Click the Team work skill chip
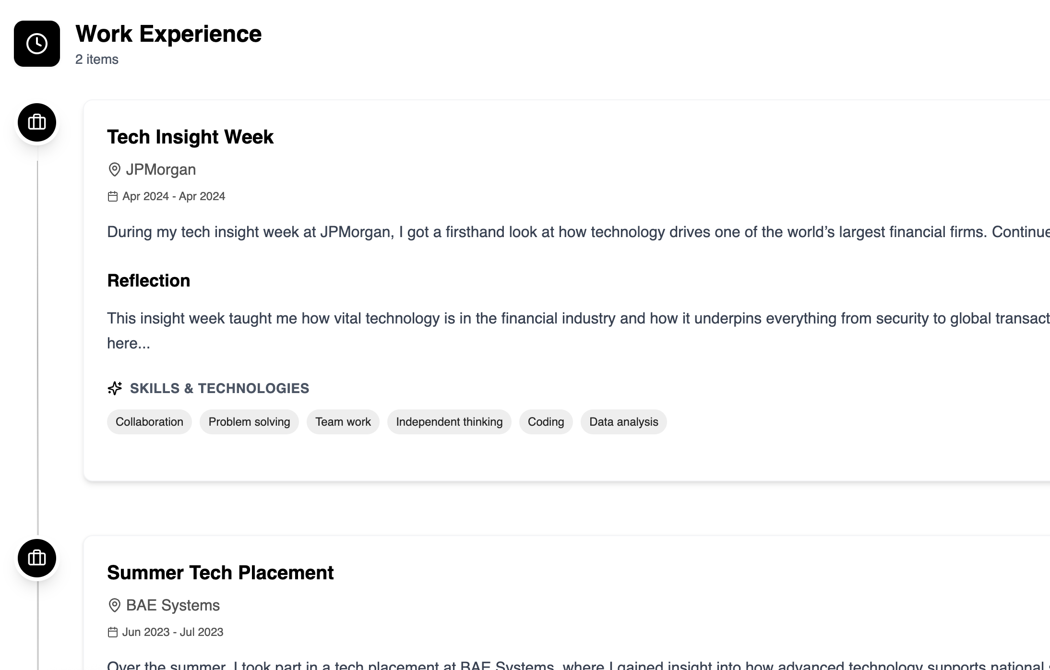 click(x=343, y=421)
